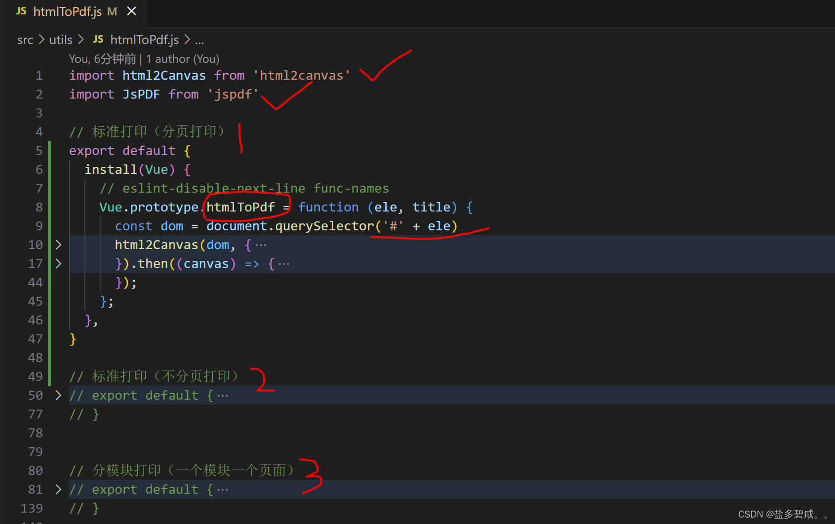Unfold ellipsis on line 50 export default
The height and width of the screenshot is (524, 835).
(x=223, y=396)
